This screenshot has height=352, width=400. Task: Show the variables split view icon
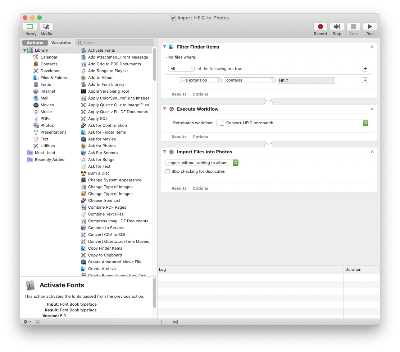(x=175, y=322)
